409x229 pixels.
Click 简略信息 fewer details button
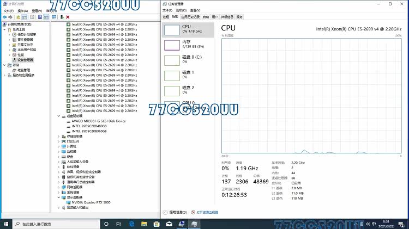(175, 212)
